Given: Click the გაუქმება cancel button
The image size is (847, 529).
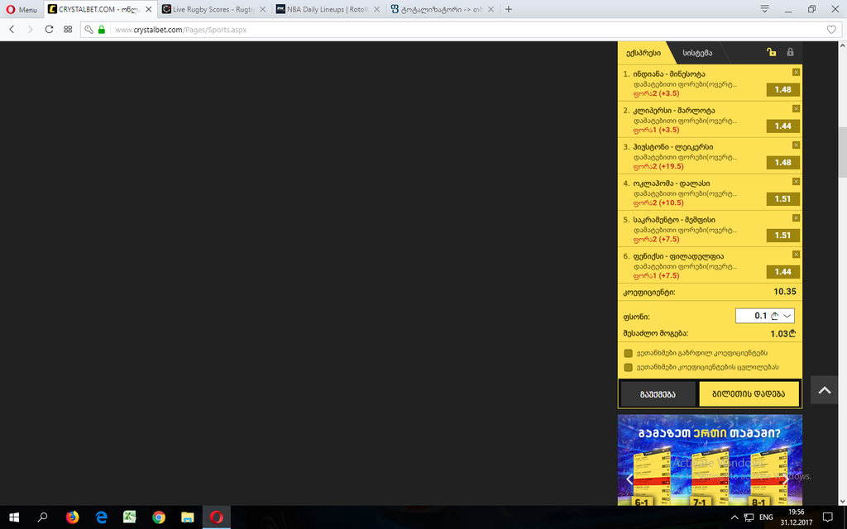Looking at the screenshot, I should coord(658,394).
